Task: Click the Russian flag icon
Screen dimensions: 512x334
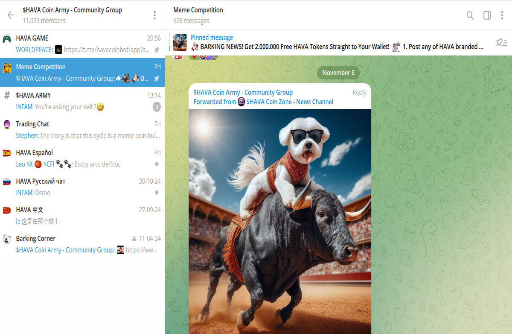Action: click(x=7, y=182)
